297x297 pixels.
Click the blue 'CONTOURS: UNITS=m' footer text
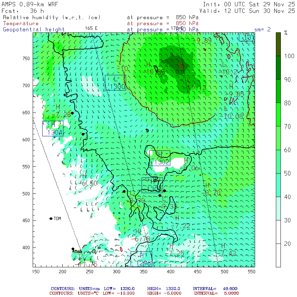point(75,289)
